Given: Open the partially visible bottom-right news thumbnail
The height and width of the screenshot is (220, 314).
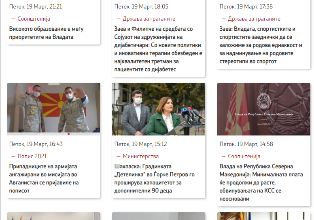Looking at the screenshot, I should [x=264, y=216].
